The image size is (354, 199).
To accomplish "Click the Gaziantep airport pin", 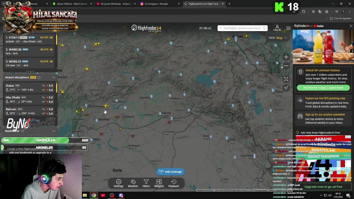I will coord(97,120).
